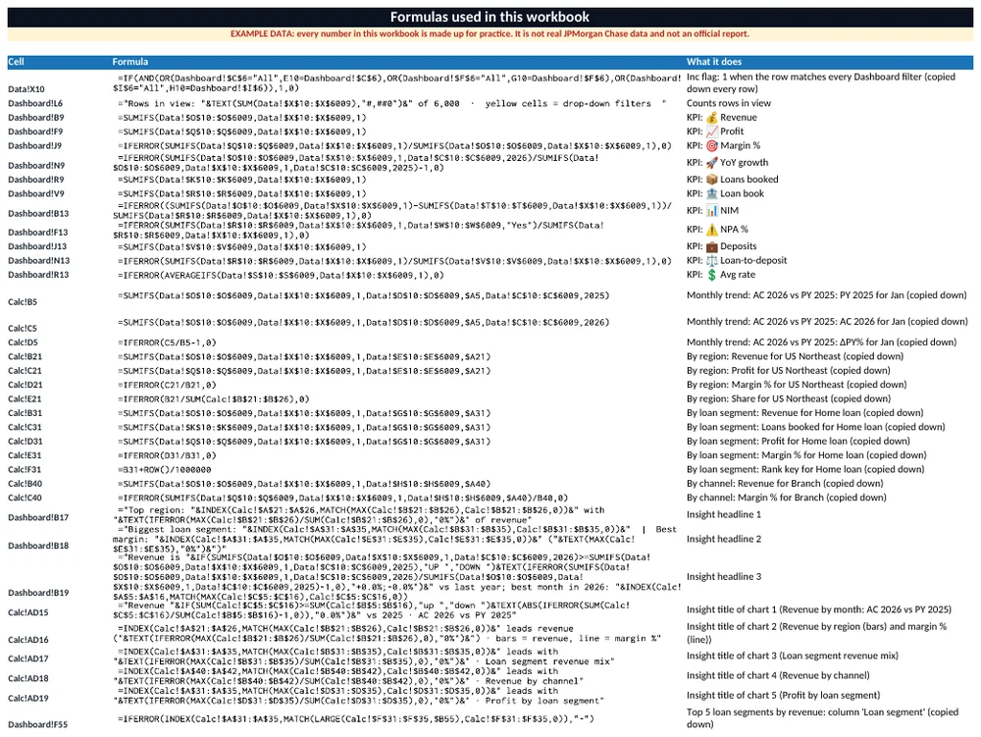Click the scales icon beside Loan-to-deposit

[x=711, y=261]
